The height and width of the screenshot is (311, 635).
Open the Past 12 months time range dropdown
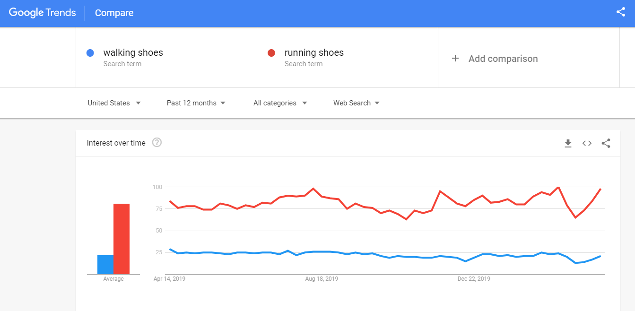[x=195, y=103]
